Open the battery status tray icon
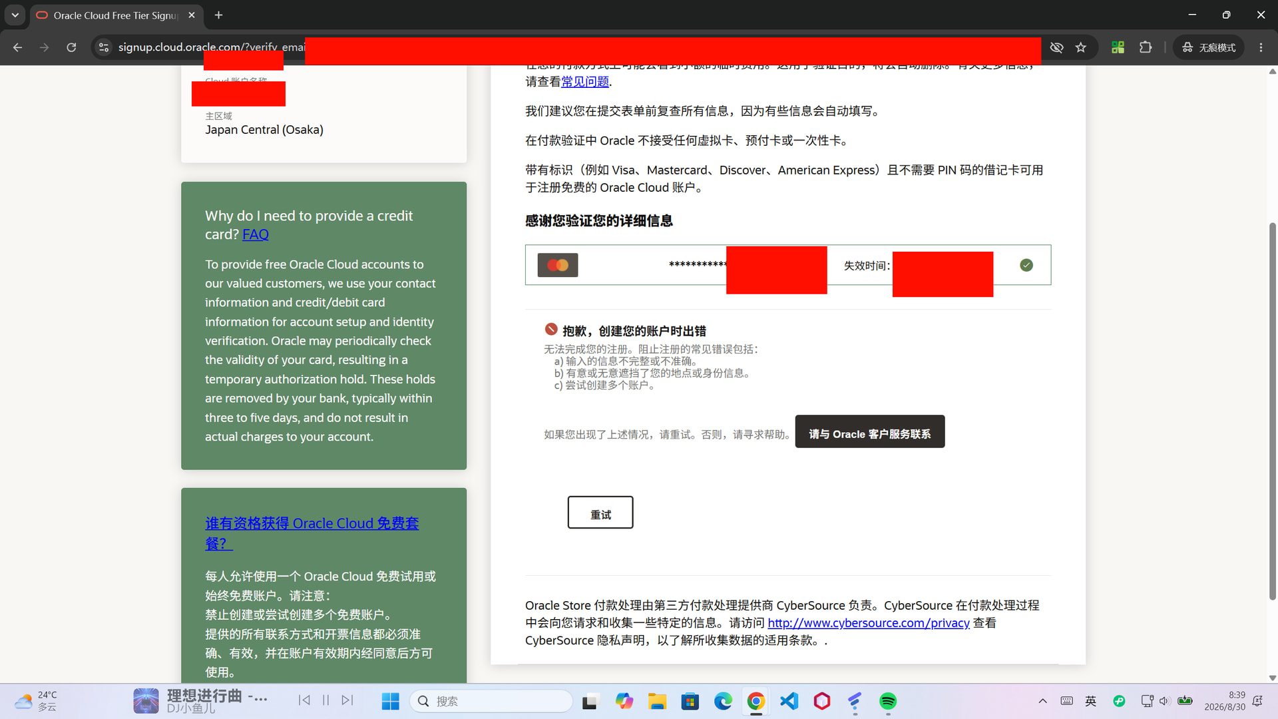Image resolution: width=1278 pixels, height=719 pixels. pos(1185,700)
